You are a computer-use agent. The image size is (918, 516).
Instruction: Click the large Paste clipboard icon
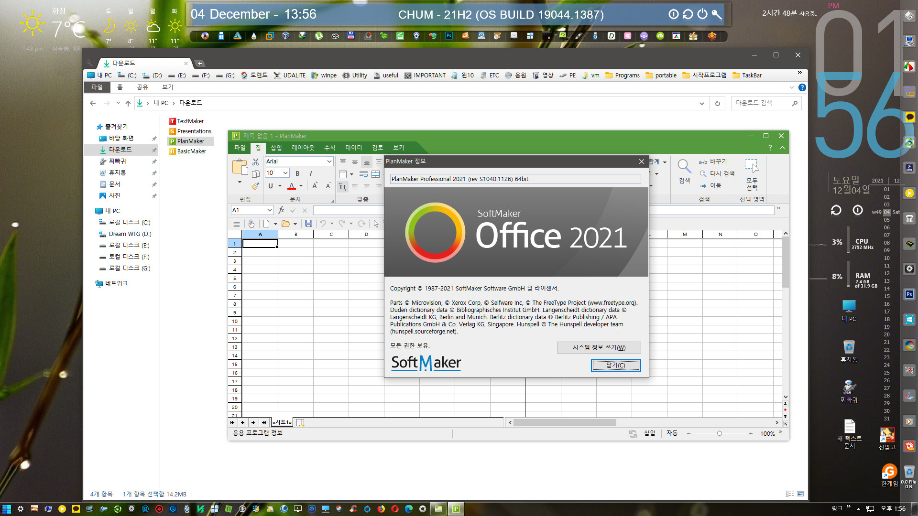point(240,167)
